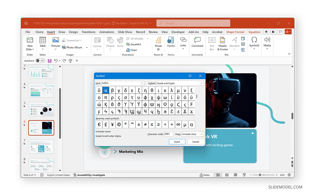Click English (United States) language indicator

click(x=59, y=175)
